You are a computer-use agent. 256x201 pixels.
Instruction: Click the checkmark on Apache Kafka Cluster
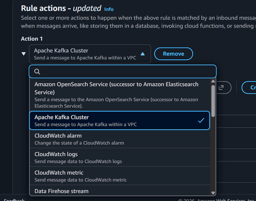201,120
